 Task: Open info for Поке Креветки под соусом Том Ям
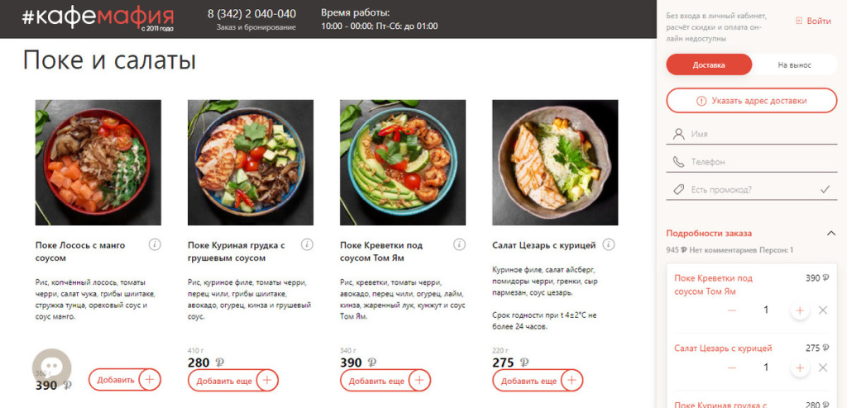[x=459, y=244]
